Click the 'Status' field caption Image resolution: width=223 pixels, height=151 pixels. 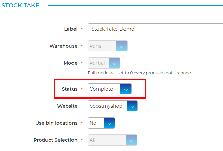click(69, 89)
